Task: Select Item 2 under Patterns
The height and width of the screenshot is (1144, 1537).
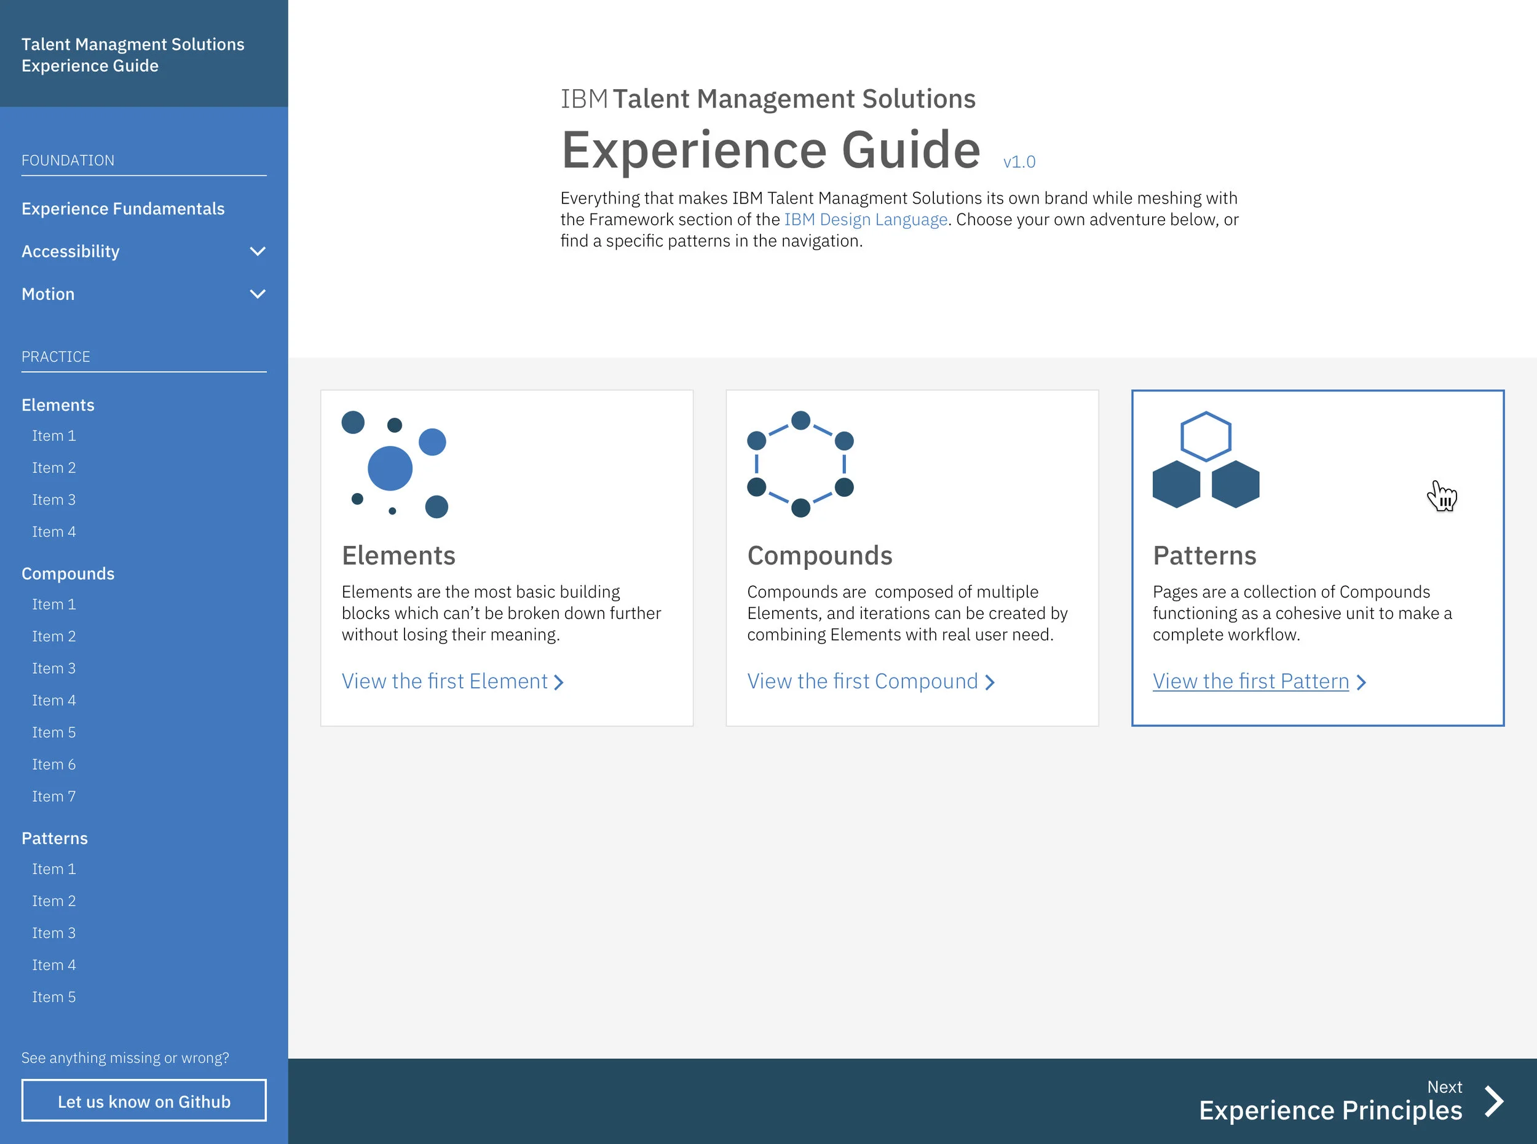Action: pos(54,901)
